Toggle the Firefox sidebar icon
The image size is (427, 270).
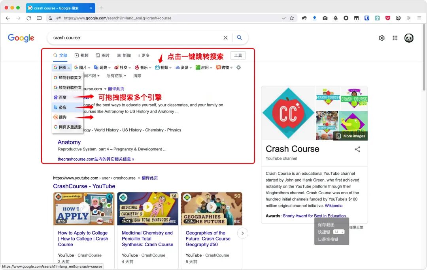(x=39, y=18)
